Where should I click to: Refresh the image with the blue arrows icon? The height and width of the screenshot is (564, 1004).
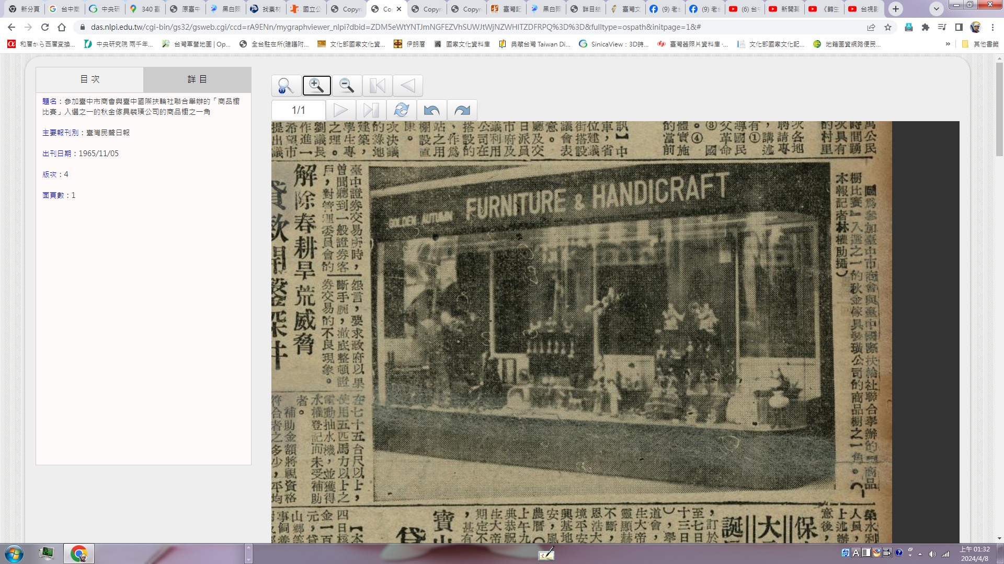pos(402,110)
